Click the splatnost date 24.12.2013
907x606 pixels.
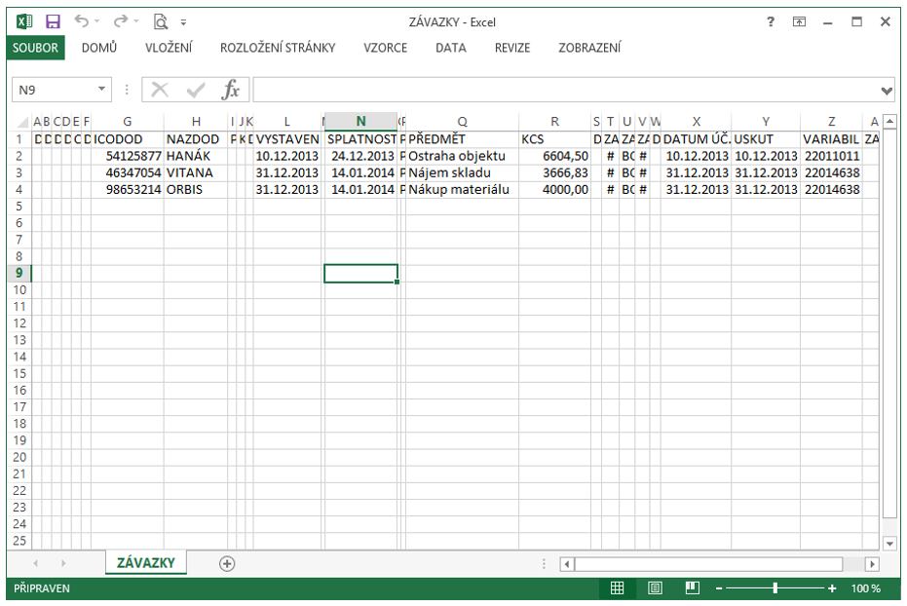pyautogui.click(x=360, y=156)
